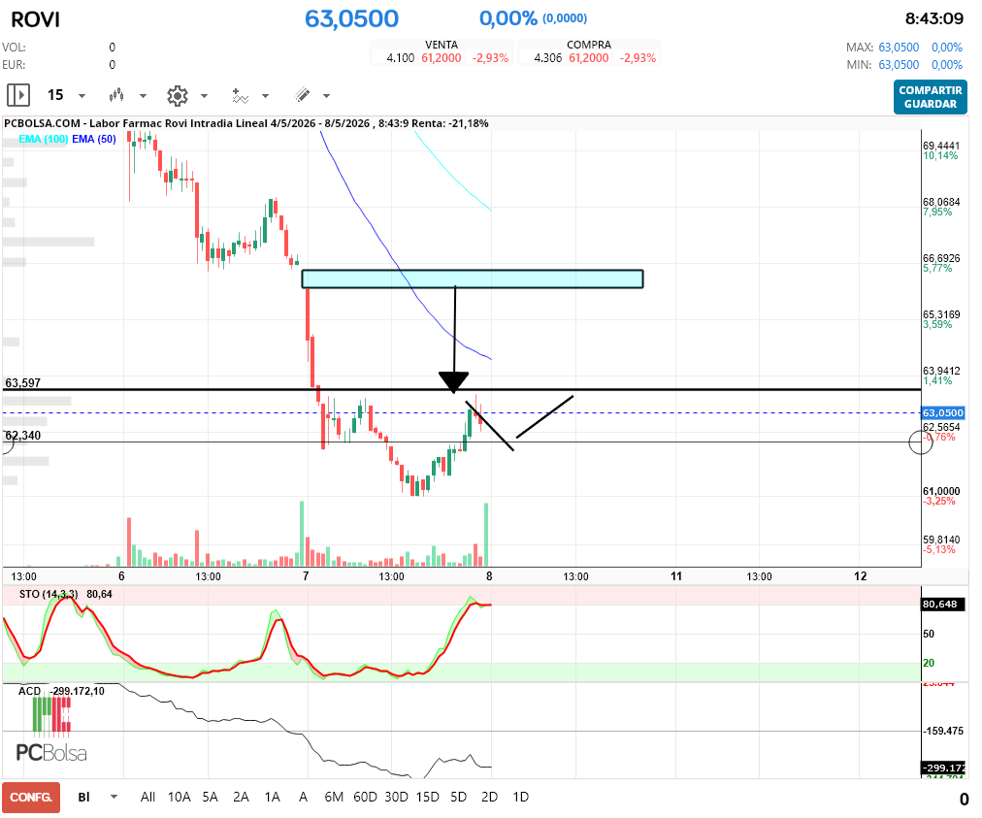Expand drawing tools dropdown arrow
Screen dimensions: 982x818
pyautogui.click(x=326, y=96)
